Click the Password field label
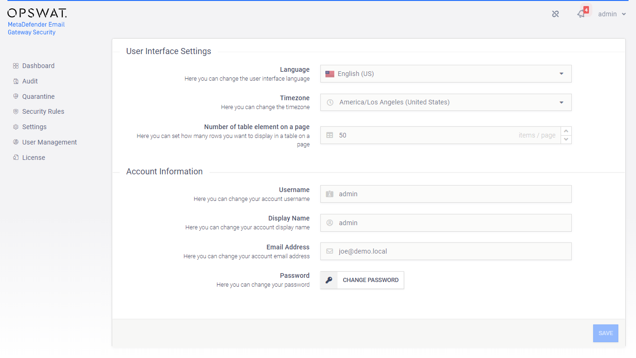636x358 pixels. click(x=295, y=275)
